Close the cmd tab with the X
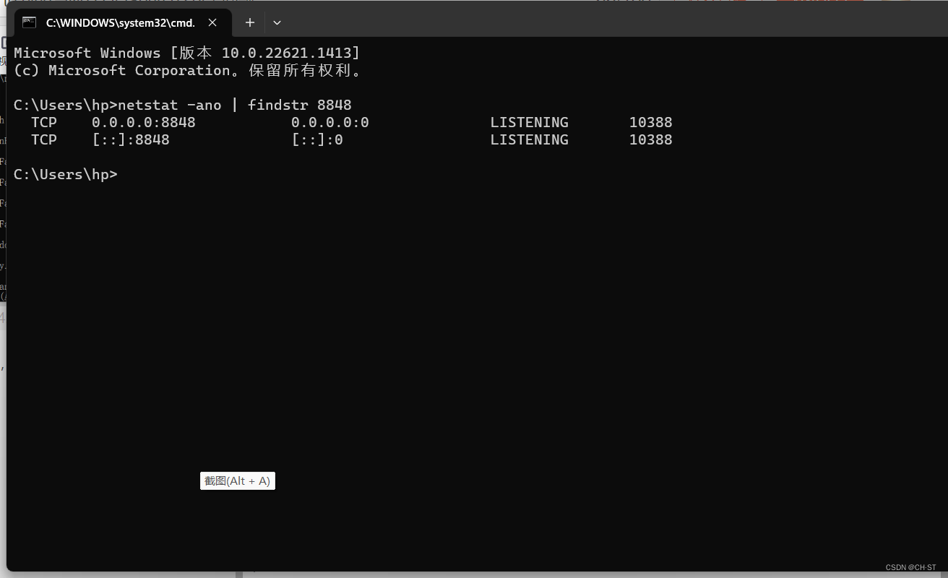 point(212,22)
